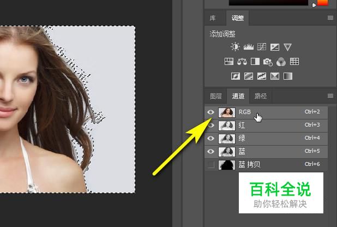The image size is (337, 227).
Task: Click the 红 channel thumbnail
Action: (227, 126)
